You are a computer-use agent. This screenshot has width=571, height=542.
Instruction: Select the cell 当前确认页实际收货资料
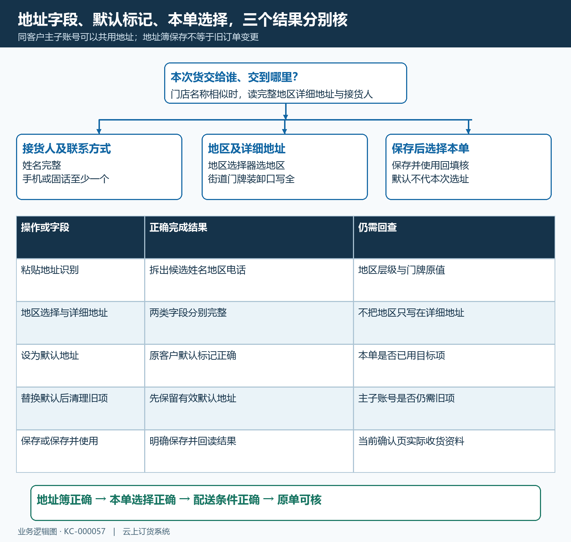(454, 451)
